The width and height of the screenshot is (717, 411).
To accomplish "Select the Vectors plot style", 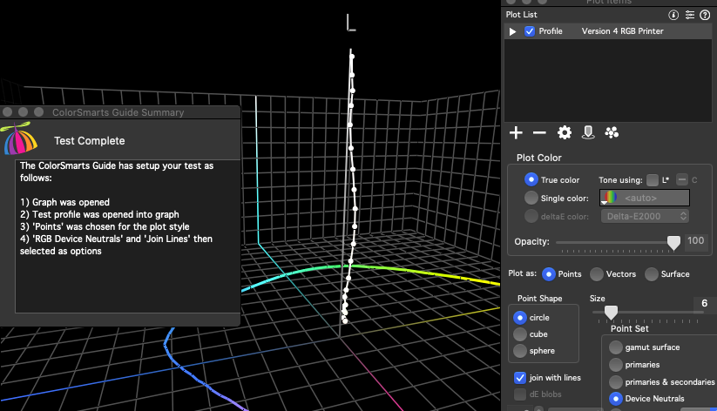I will (597, 273).
